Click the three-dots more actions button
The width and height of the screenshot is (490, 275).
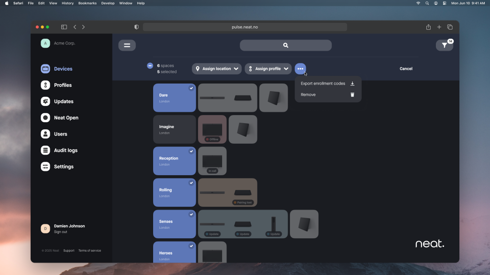pos(301,69)
